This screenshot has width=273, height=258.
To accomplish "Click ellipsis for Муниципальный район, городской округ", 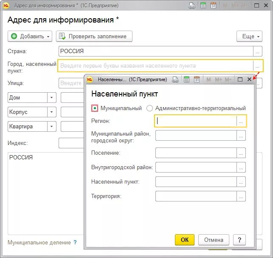I will [241, 136].
